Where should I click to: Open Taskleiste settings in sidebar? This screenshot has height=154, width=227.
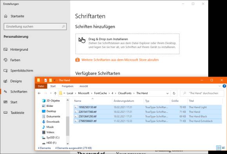point(14,113)
